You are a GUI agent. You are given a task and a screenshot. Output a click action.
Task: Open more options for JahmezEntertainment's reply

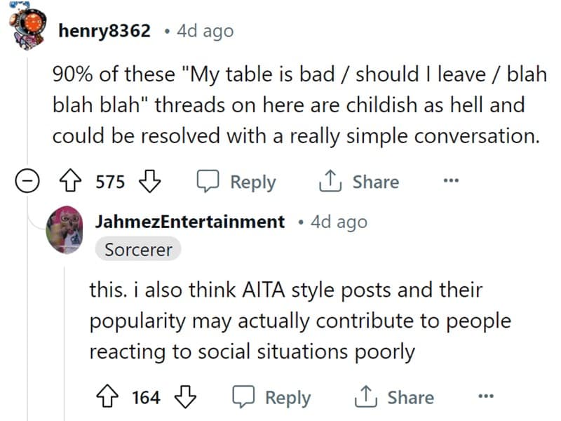click(485, 397)
